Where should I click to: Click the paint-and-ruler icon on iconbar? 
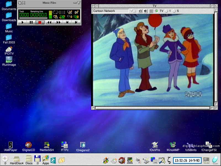coord(162,160)
